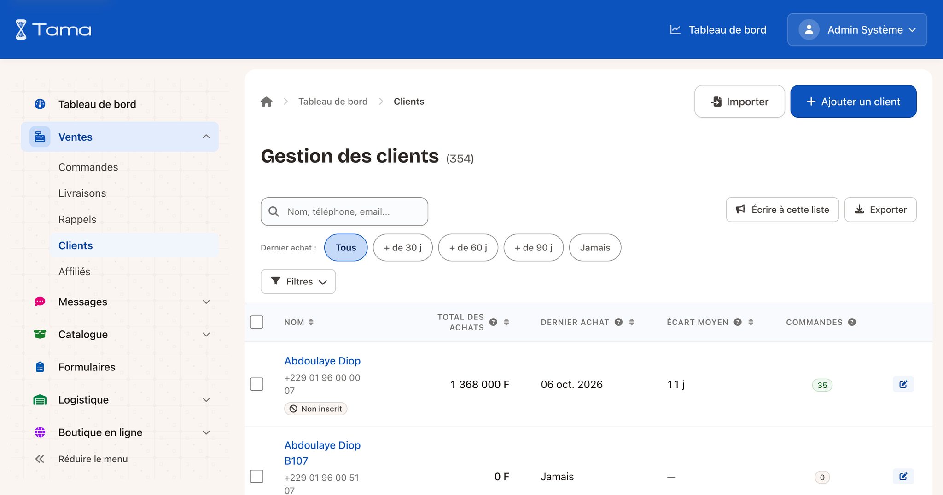Open the Admin Système user dropdown
This screenshot has height=495, width=943.
857,29
